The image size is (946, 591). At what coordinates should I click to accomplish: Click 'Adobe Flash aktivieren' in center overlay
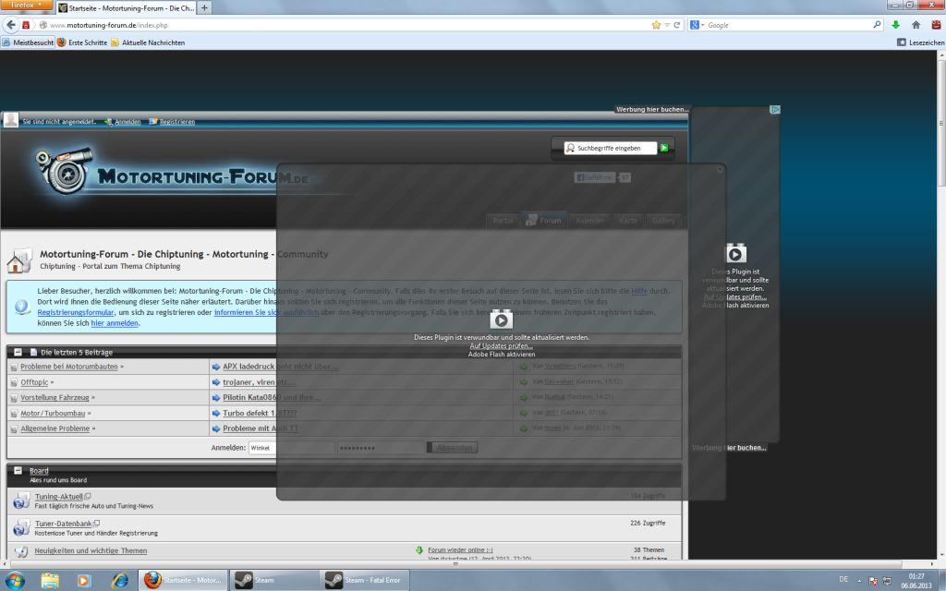pyautogui.click(x=502, y=355)
